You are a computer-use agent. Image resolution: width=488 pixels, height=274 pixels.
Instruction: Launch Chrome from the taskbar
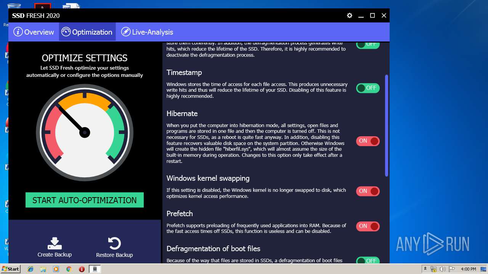(69, 269)
